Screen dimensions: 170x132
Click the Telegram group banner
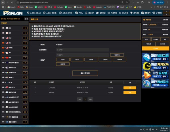pyautogui.click(x=156, y=57)
